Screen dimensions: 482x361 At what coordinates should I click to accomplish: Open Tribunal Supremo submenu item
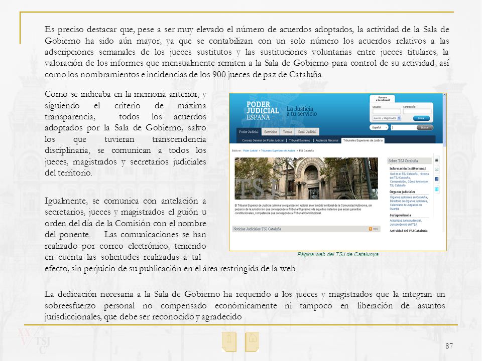(x=299, y=140)
